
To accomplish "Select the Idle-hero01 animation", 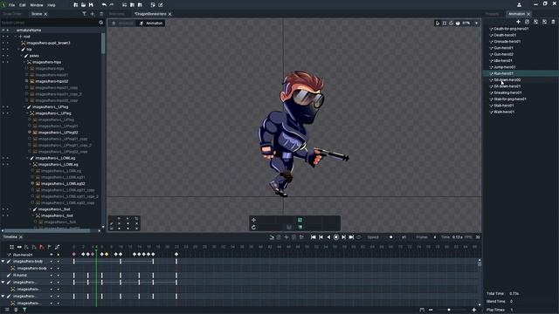I will [503, 60].
